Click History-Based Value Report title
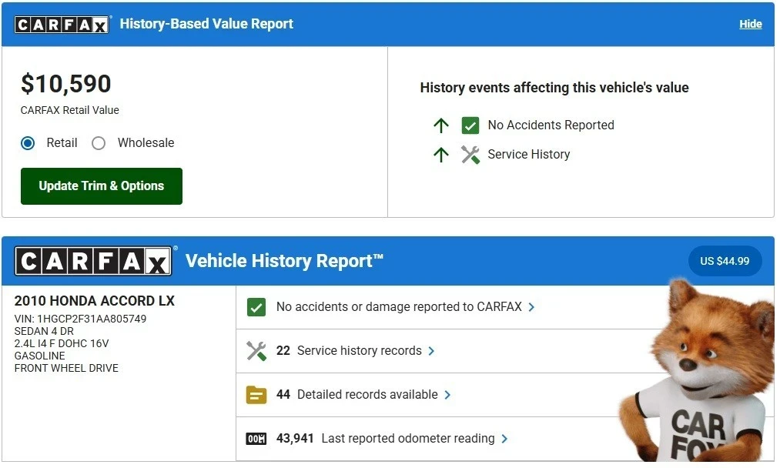780x468 pixels. [206, 25]
